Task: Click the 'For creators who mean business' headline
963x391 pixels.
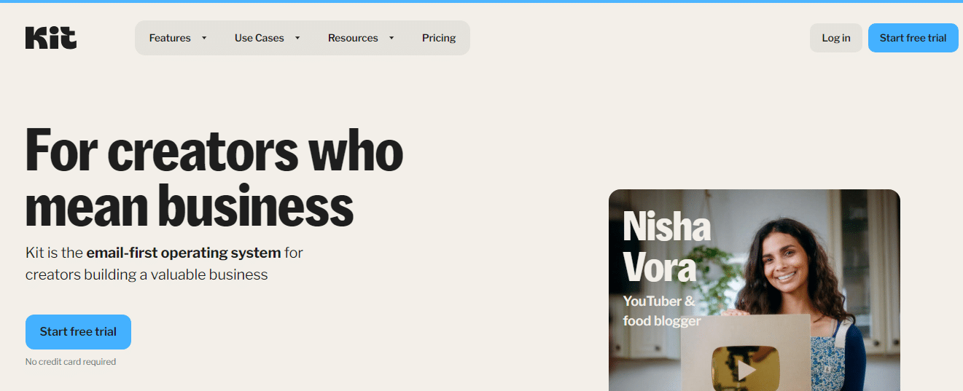Action: pyautogui.click(x=214, y=177)
